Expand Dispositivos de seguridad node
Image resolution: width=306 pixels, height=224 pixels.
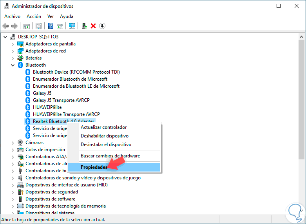(x=13, y=192)
